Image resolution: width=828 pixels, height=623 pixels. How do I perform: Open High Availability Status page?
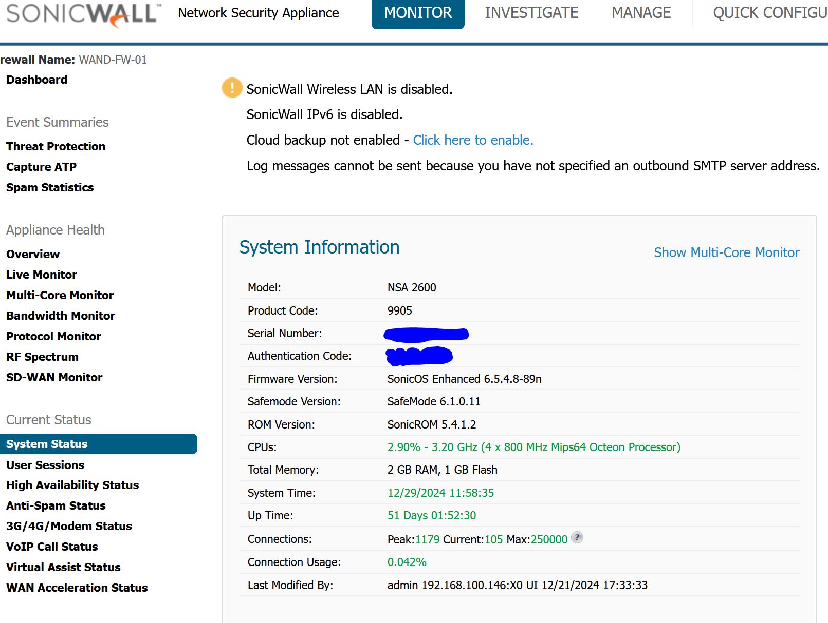[x=72, y=485]
